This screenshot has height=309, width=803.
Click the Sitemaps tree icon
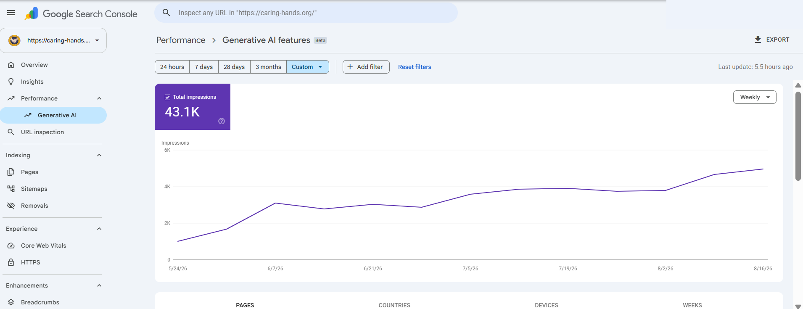[x=11, y=189]
